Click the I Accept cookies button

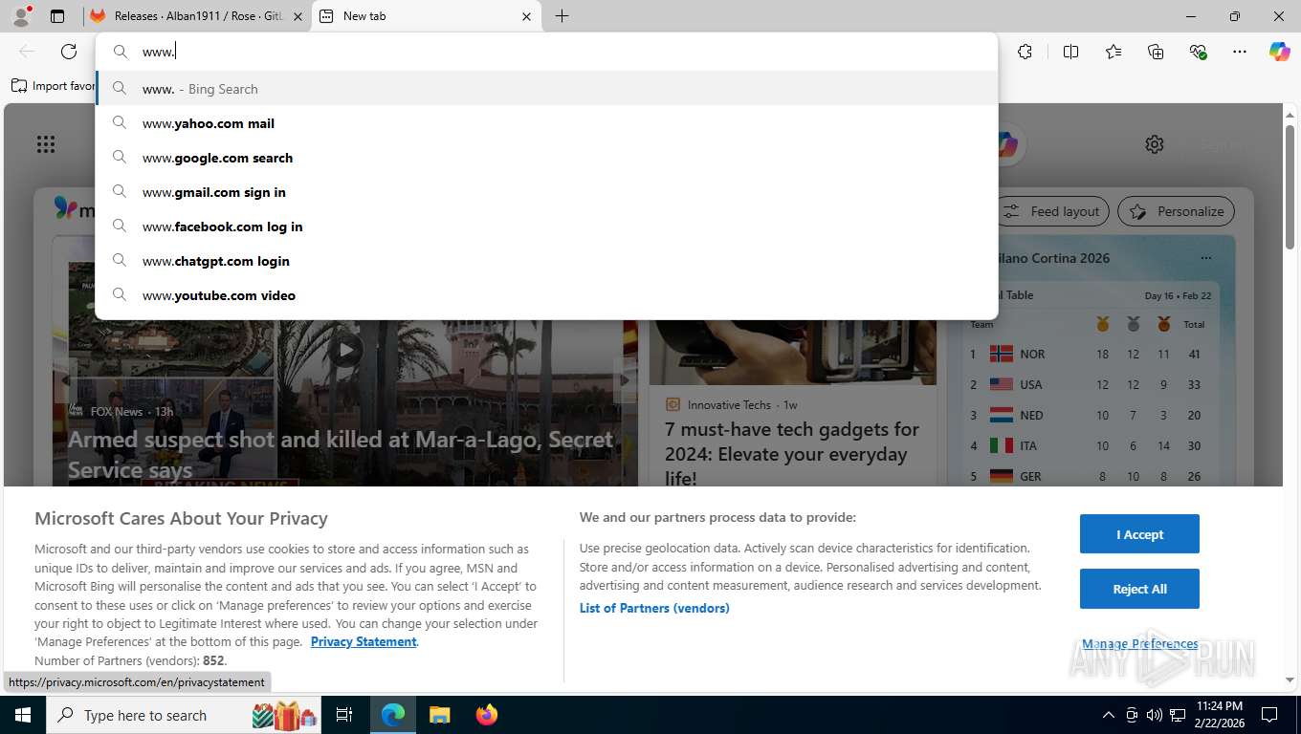pyautogui.click(x=1139, y=534)
